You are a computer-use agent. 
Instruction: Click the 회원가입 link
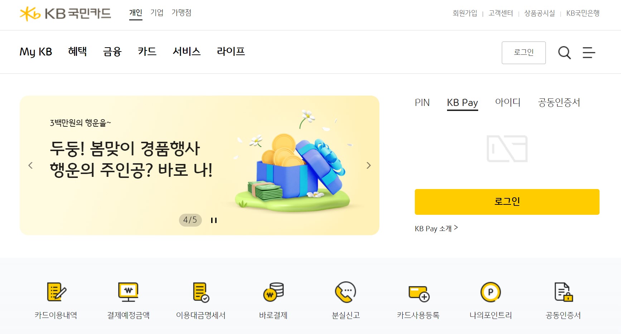[465, 13]
